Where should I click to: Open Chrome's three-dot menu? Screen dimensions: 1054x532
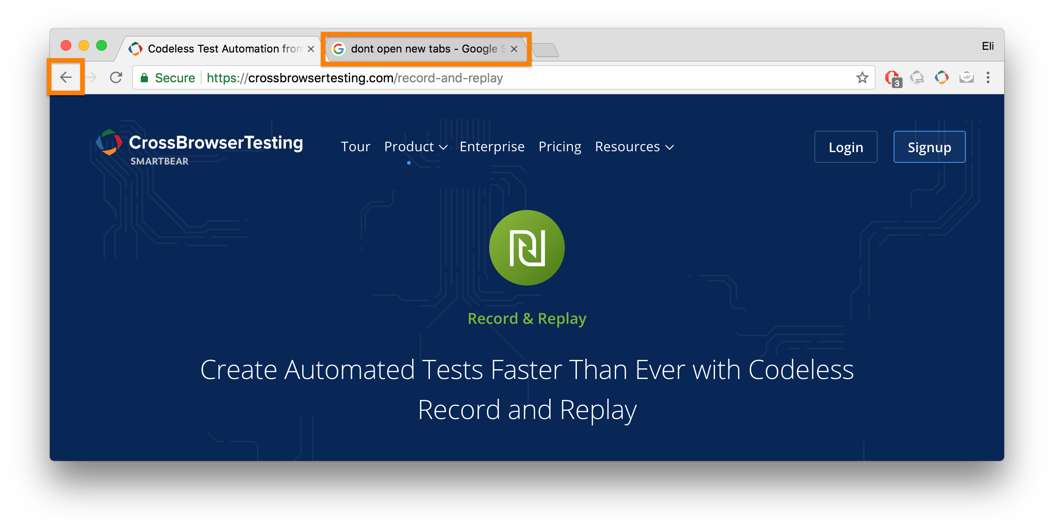point(988,77)
